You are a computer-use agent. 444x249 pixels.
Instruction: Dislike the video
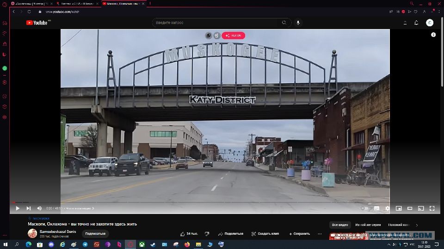point(207,234)
